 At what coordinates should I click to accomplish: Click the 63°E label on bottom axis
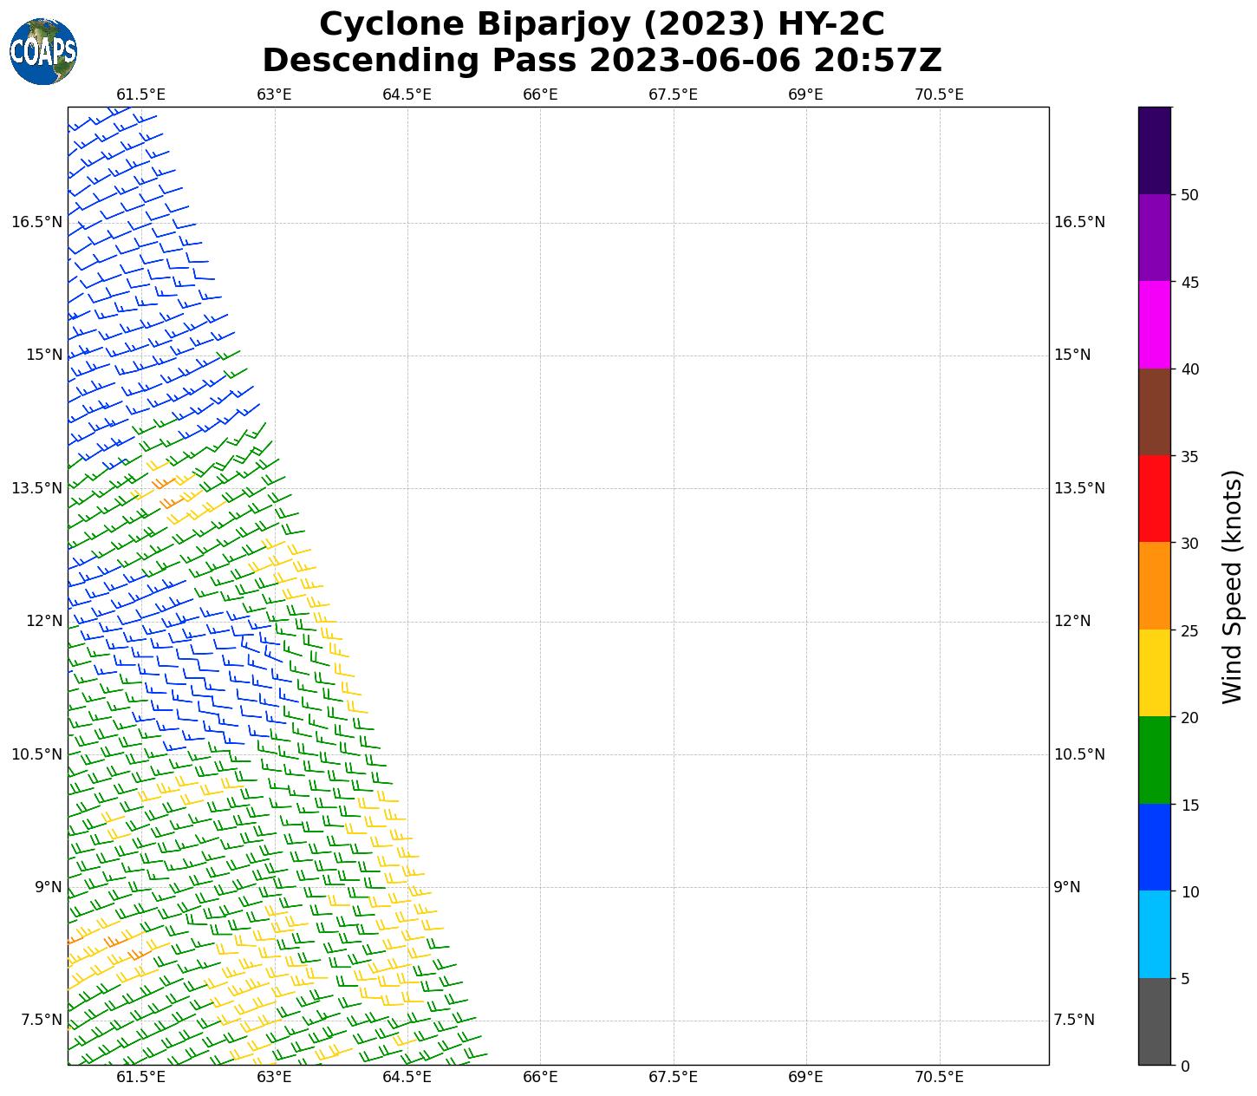[x=274, y=1077]
